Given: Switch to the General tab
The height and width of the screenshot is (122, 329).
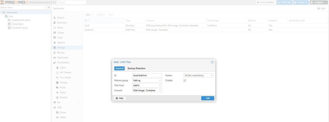Looking at the screenshot, I should click(119, 68).
